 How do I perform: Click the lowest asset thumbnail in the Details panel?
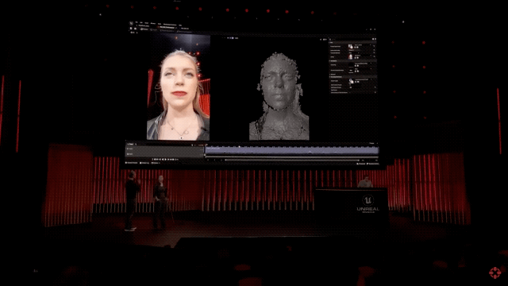click(351, 81)
